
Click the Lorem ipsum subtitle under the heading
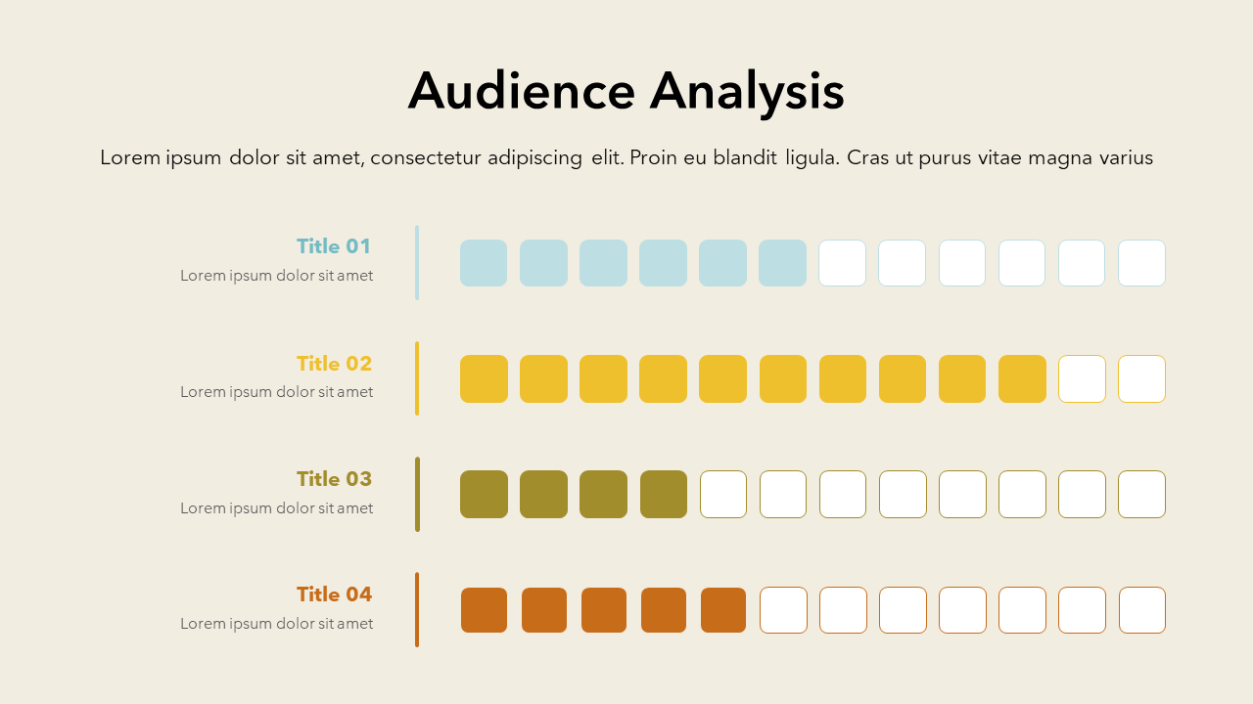click(626, 157)
